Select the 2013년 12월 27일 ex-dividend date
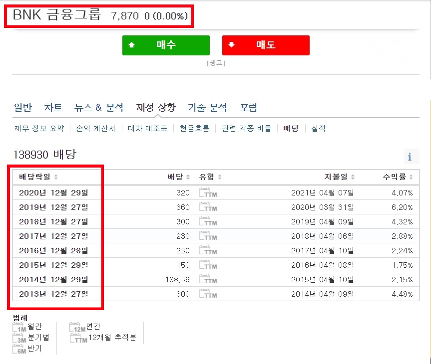The image size is (431, 364). tap(53, 294)
